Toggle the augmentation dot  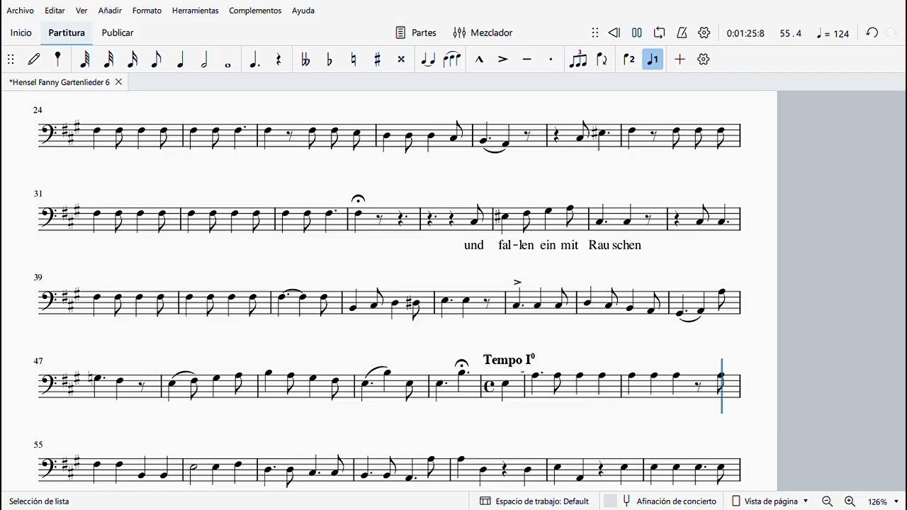coord(254,59)
